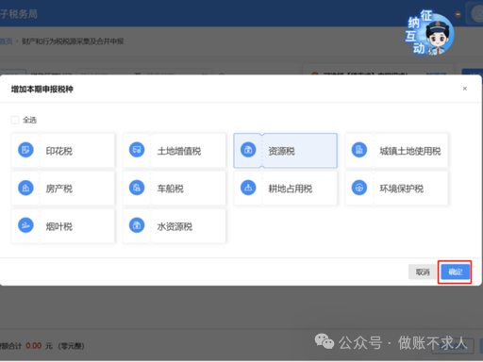Click the 房产税 property tax icon
Image resolution: width=483 pixels, height=362 pixels.
(x=25, y=188)
